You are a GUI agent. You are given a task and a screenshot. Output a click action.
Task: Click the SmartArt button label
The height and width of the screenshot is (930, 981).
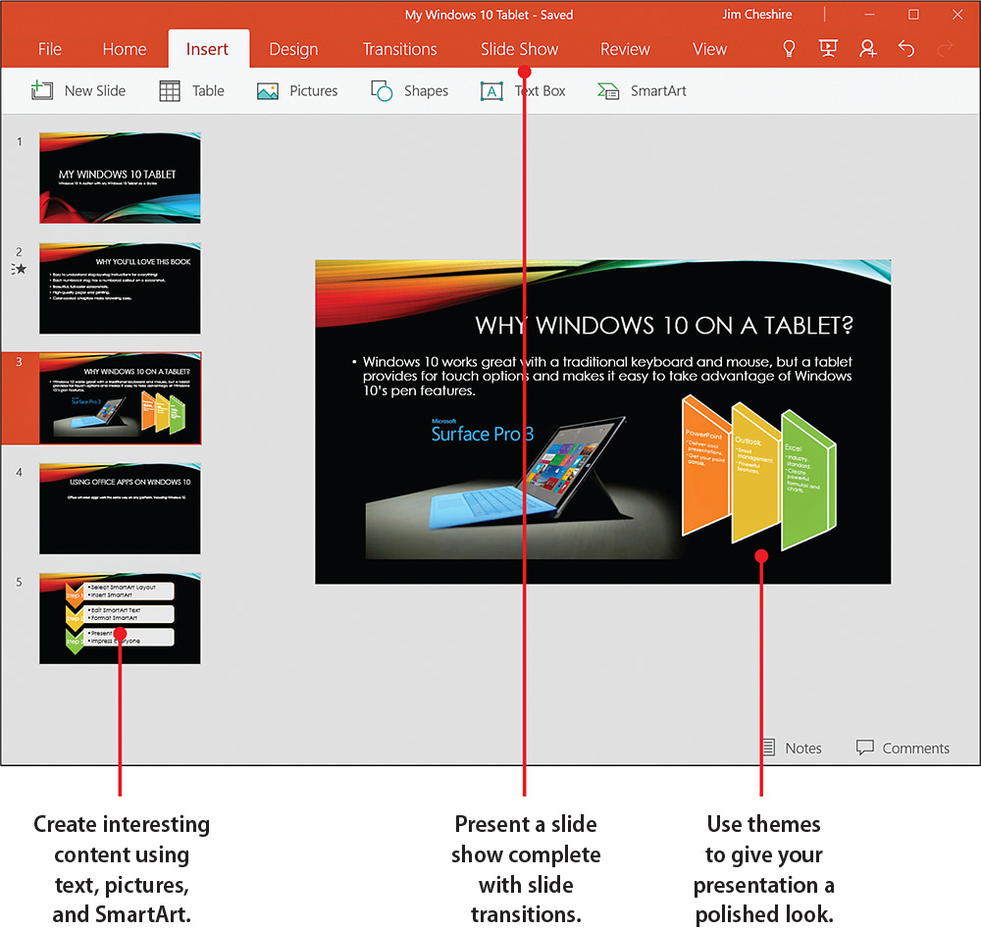pos(658,91)
